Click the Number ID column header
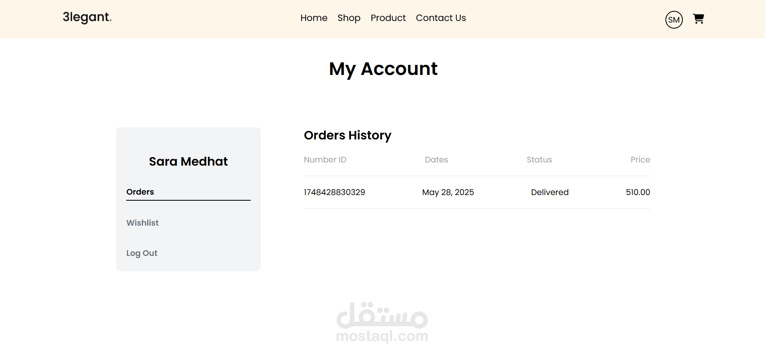The width and height of the screenshot is (765, 351). click(325, 160)
